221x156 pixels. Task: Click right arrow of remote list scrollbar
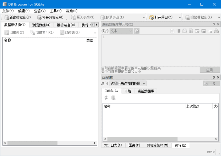click(x=216, y=139)
